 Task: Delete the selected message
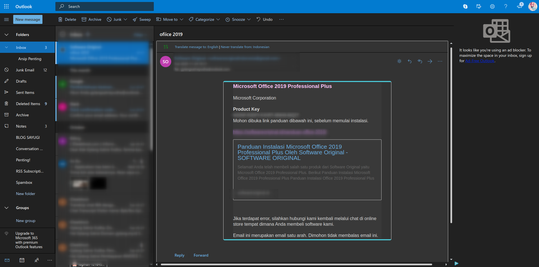[x=67, y=19]
